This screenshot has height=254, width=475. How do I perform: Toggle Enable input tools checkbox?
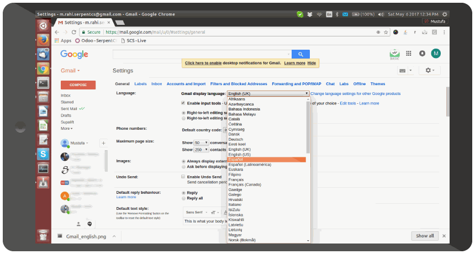183,103
